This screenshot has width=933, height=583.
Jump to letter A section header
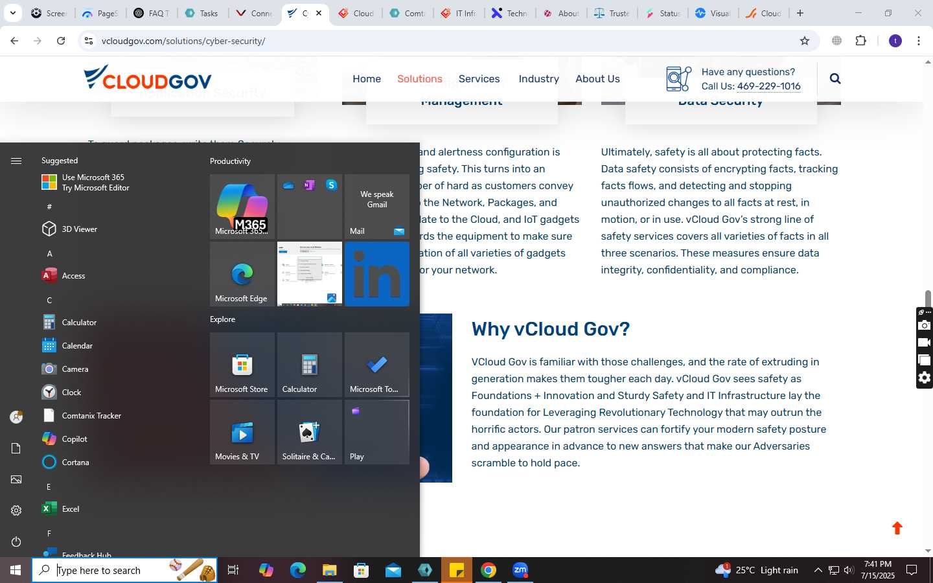(49, 253)
